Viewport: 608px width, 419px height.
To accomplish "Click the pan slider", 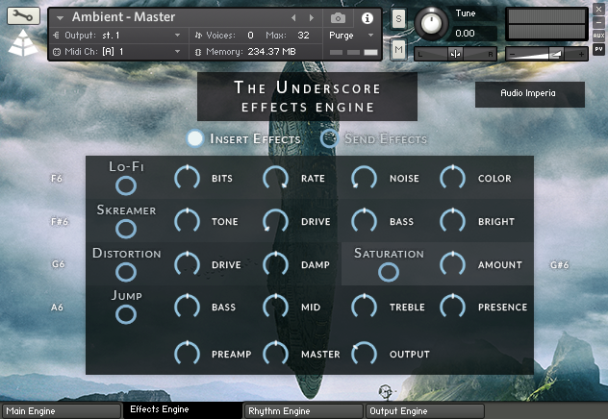I will (455, 54).
